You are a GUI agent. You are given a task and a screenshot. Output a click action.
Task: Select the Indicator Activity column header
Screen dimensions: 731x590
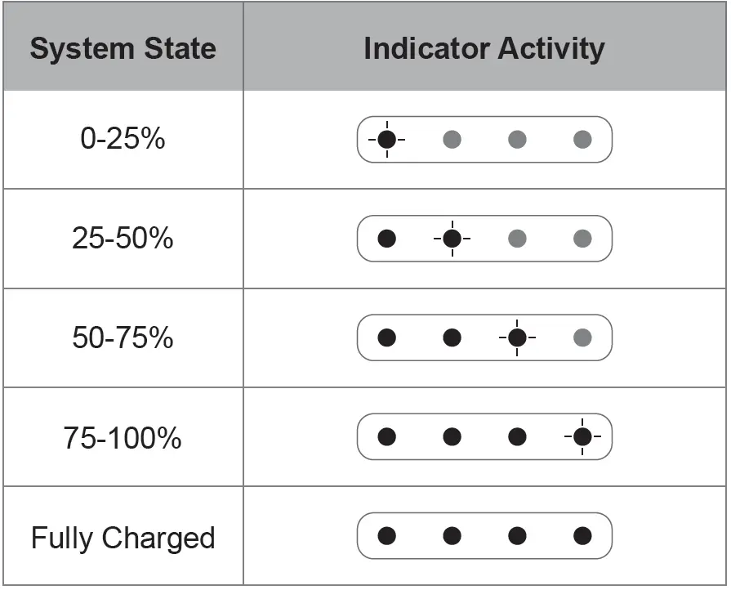click(484, 48)
